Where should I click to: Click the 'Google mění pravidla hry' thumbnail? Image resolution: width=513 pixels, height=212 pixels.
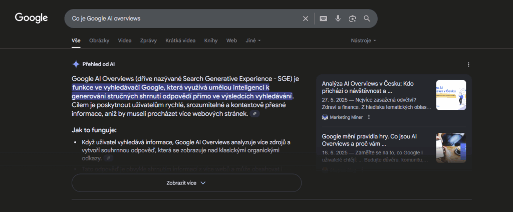(451, 147)
